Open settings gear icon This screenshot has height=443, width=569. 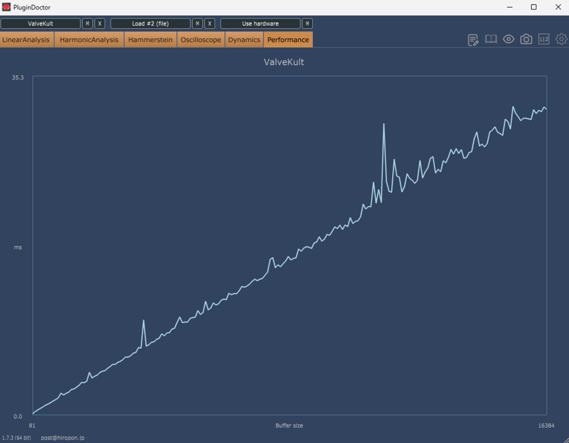(561, 39)
